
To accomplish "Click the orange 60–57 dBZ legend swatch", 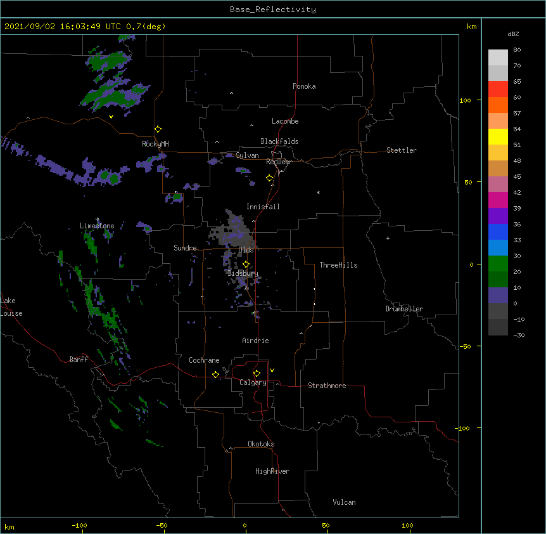I will coord(498,105).
